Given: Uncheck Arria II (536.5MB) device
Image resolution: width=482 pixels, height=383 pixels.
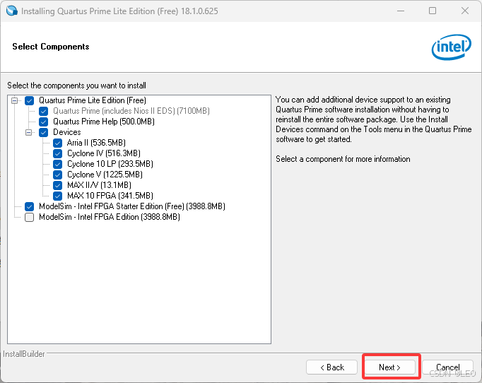Looking at the screenshot, I should point(57,143).
